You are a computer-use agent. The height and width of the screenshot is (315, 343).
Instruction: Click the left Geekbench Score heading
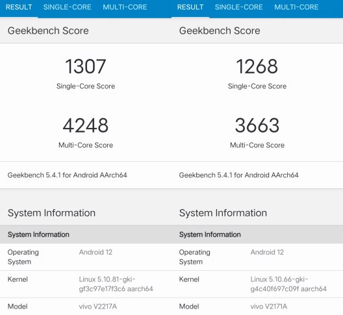tap(48, 31)
